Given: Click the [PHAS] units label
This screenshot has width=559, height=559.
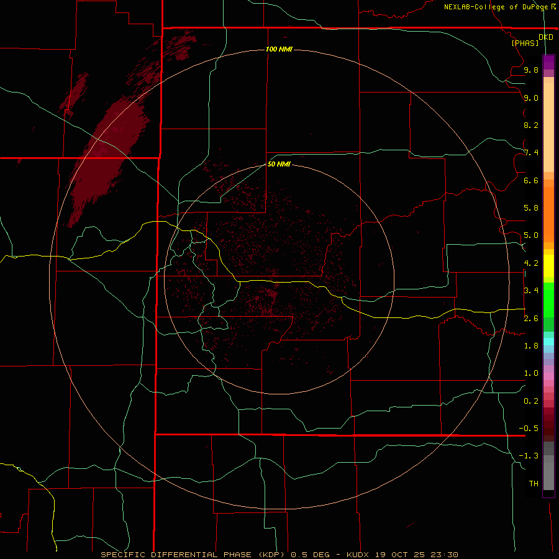Looking at the screenshot, I should [x=525, y=43].
